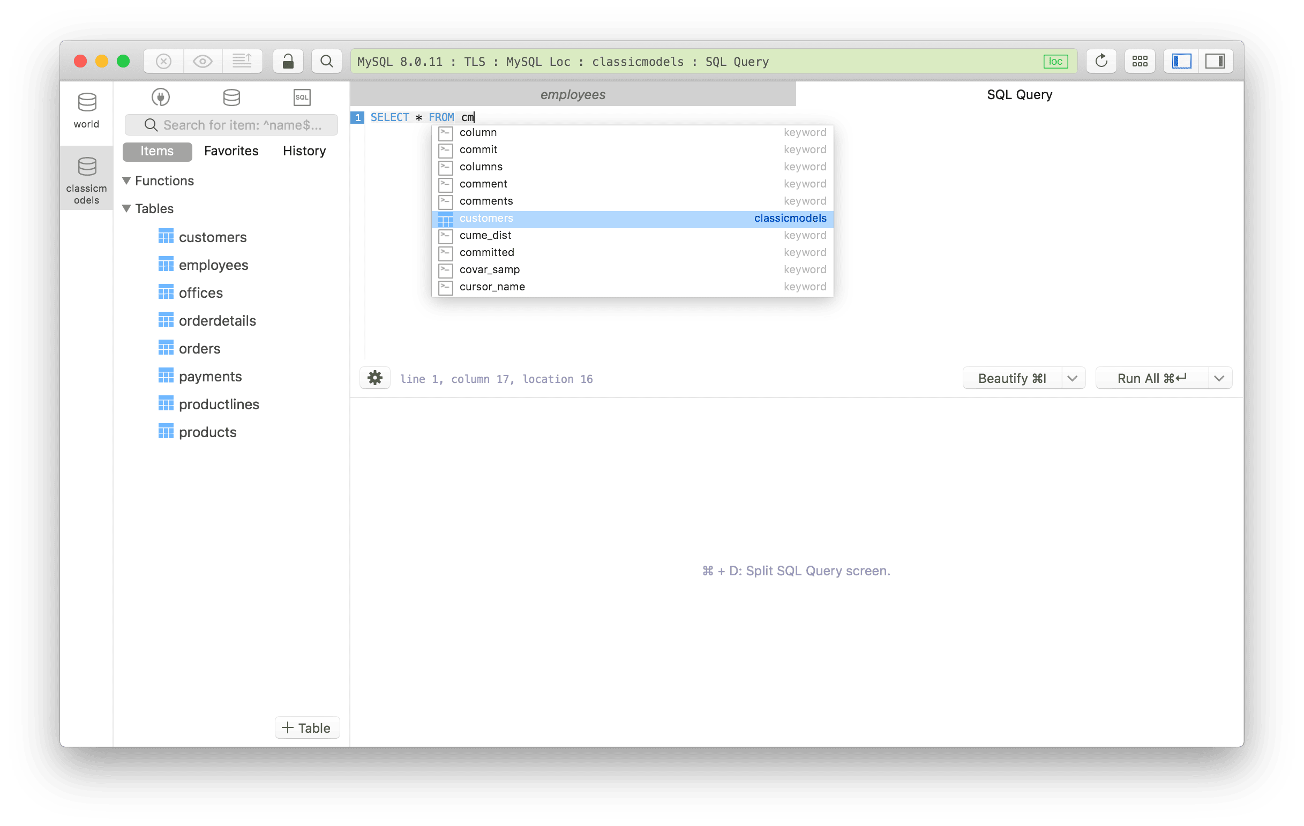Toggle the left sidebar panel icon
The height and width of the screenshot is (826, 1304).
pos(1182,61)
